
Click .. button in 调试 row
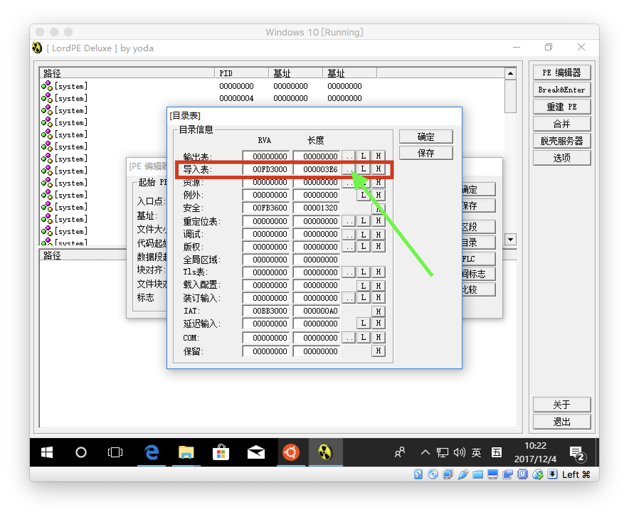coord(349,234)
